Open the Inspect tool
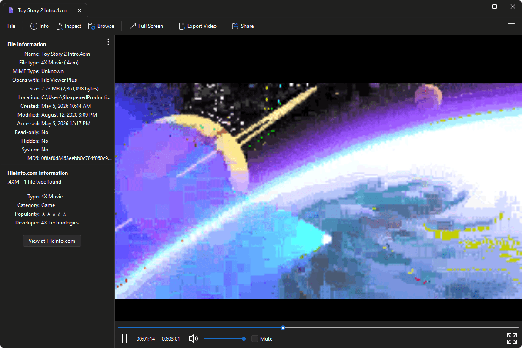The image size is (522, 348). (69, 26)
